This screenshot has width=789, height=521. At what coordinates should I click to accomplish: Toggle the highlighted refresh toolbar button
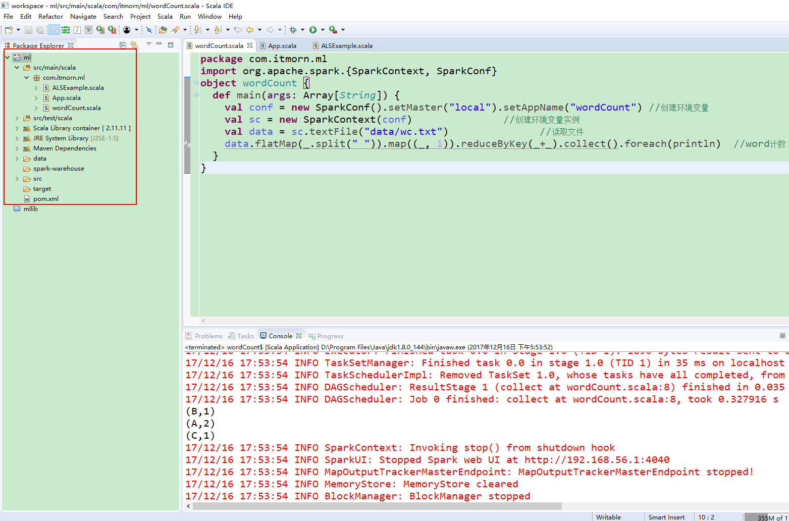(x=54, y=30)
